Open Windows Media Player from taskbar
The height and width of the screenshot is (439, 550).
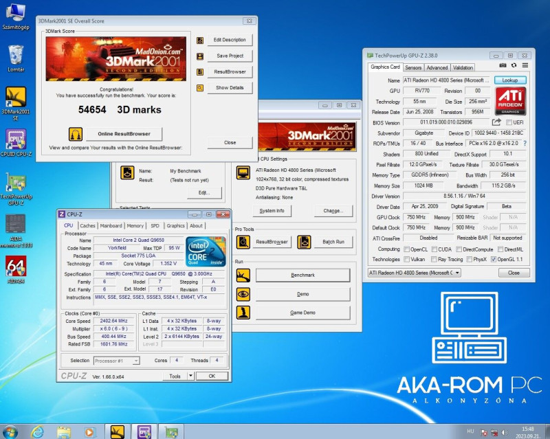click(x=89, y=432)
